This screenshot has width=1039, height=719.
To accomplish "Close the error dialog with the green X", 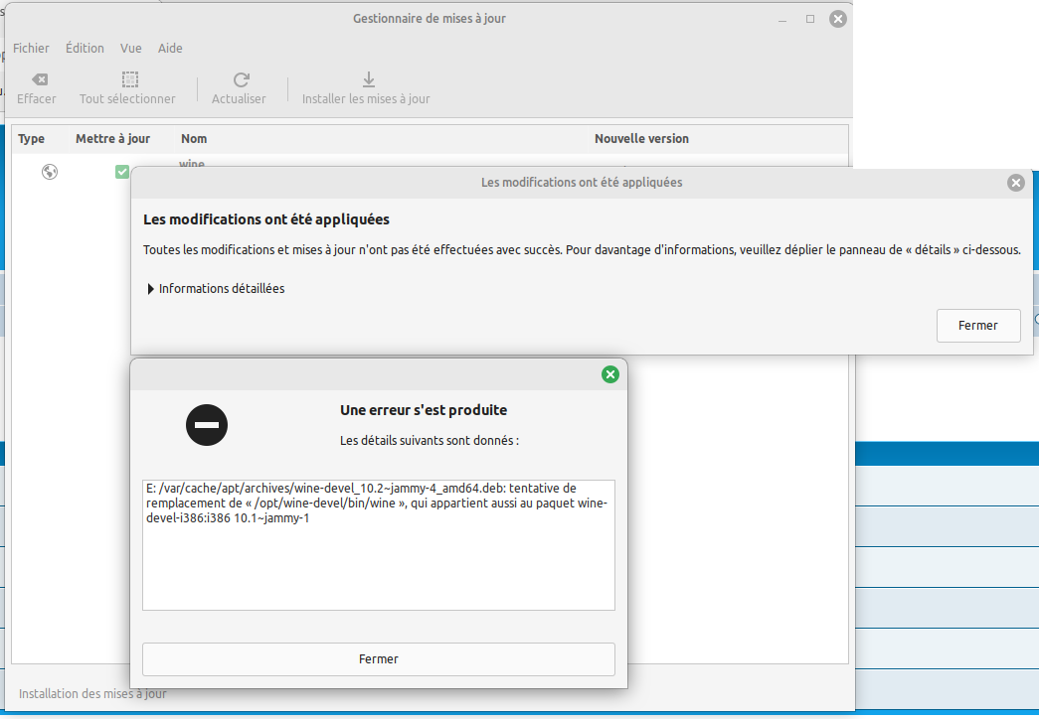I will click(610, 374).
